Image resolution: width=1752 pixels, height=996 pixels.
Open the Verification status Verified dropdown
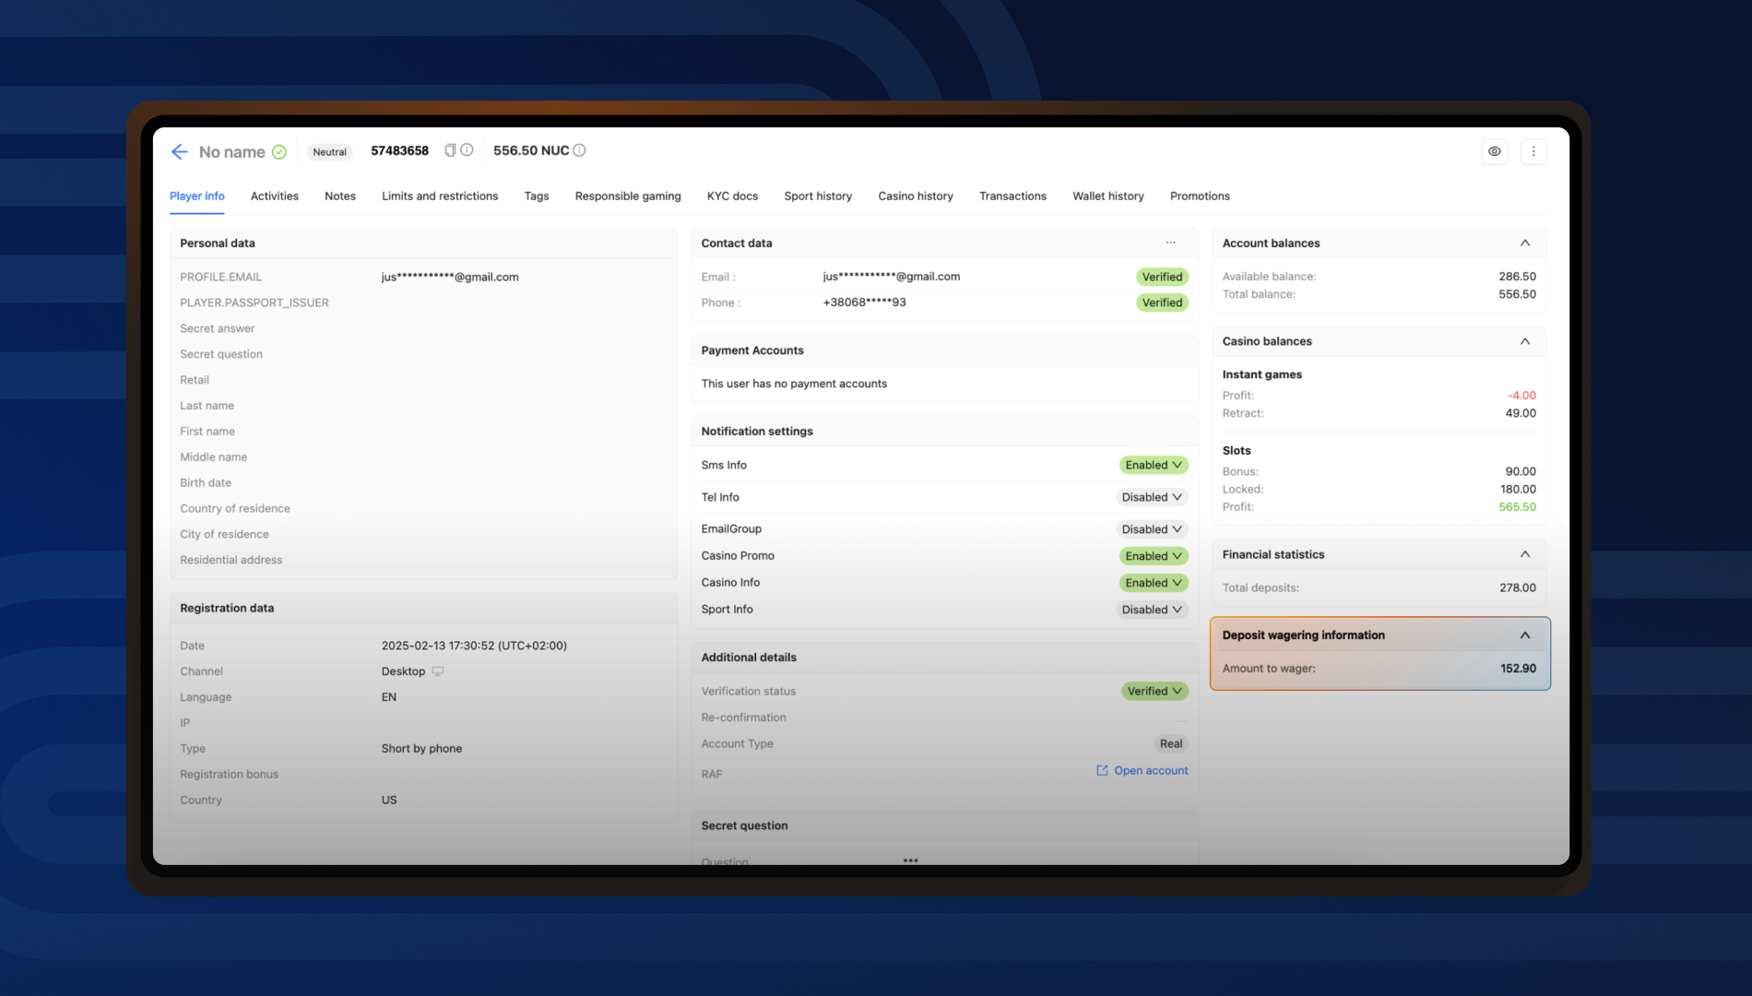point(1154,691)
